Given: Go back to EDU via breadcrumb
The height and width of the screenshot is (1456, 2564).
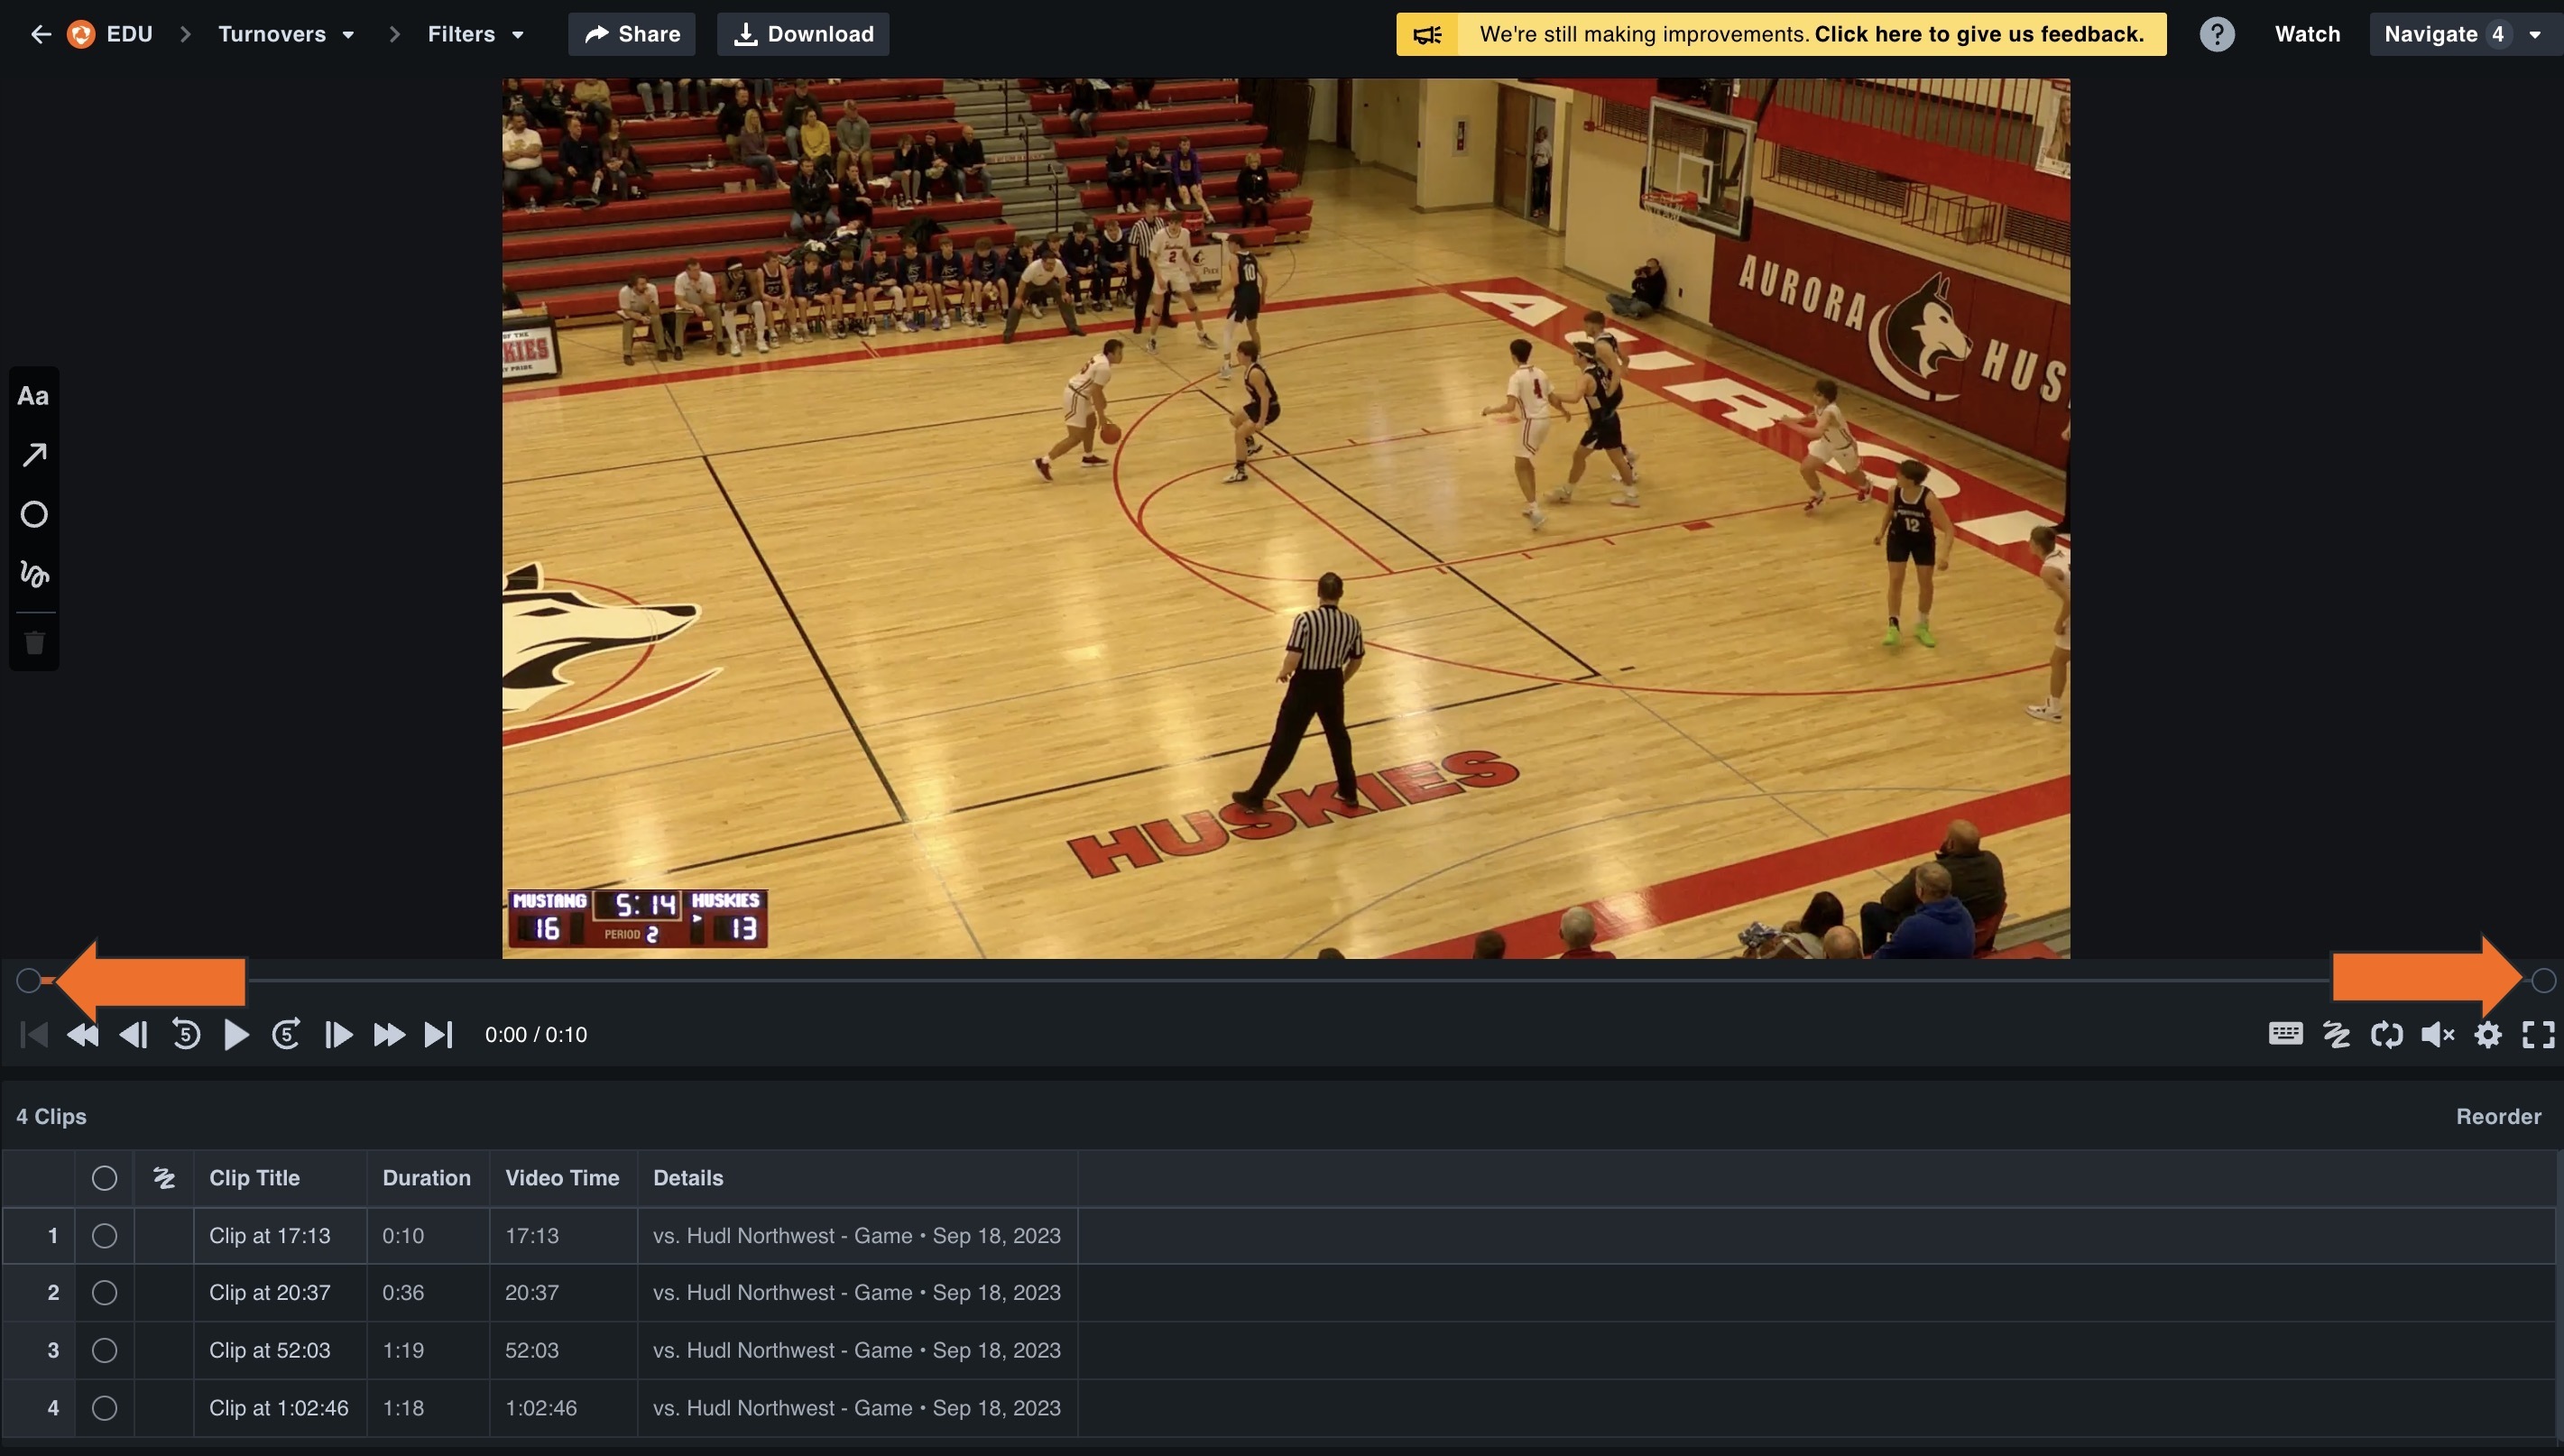Looking at the screenshot, I should pyautogui.click(x=112, y=33).
